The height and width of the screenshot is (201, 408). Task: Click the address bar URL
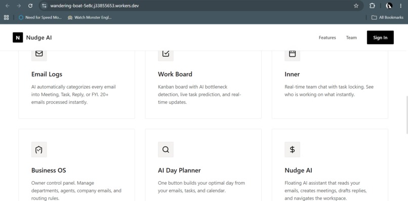[x=95, y=6]
